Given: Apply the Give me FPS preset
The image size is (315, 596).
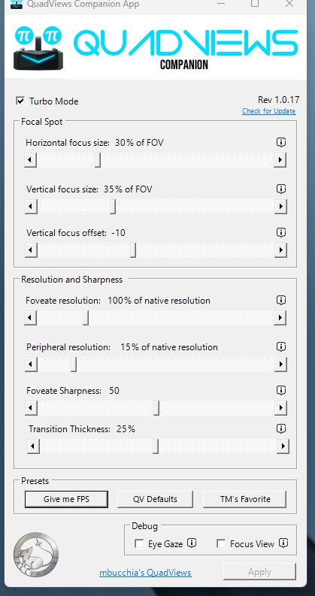Looking at the screenshot, I should [x=66, y=499].
